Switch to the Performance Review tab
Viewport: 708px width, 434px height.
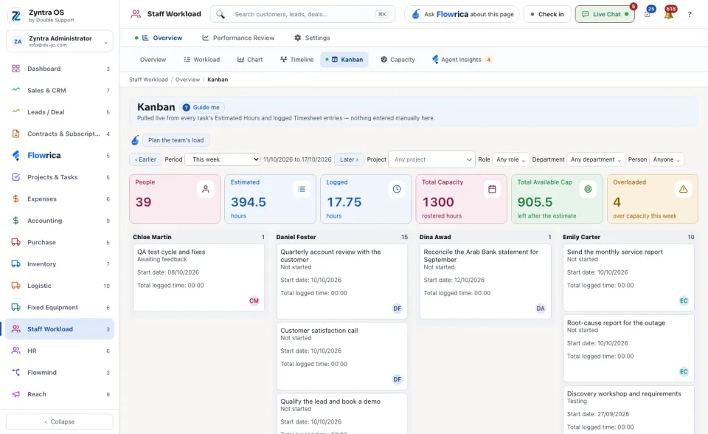tap(238, 38)
